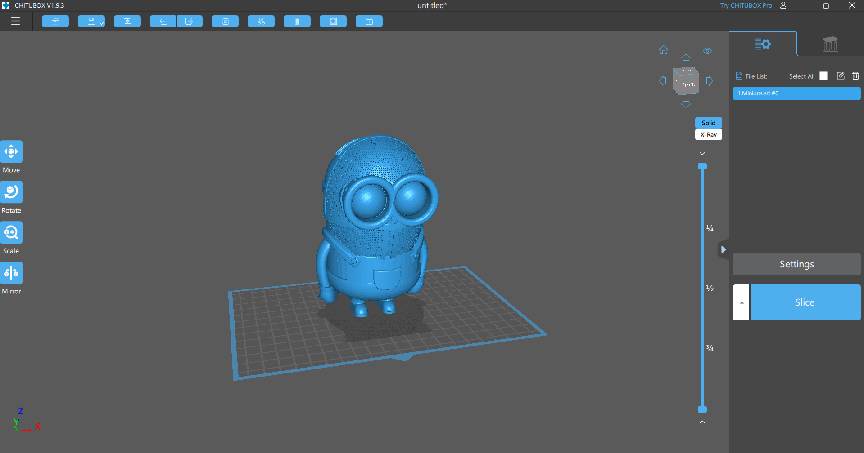
Task: Rotate the view down with the arrow
Action: 686,104
